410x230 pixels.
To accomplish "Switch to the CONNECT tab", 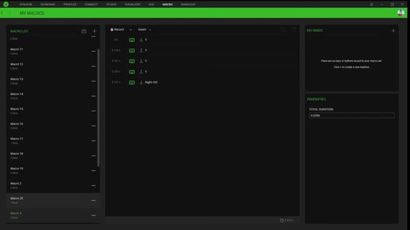I will pos(91,4).
